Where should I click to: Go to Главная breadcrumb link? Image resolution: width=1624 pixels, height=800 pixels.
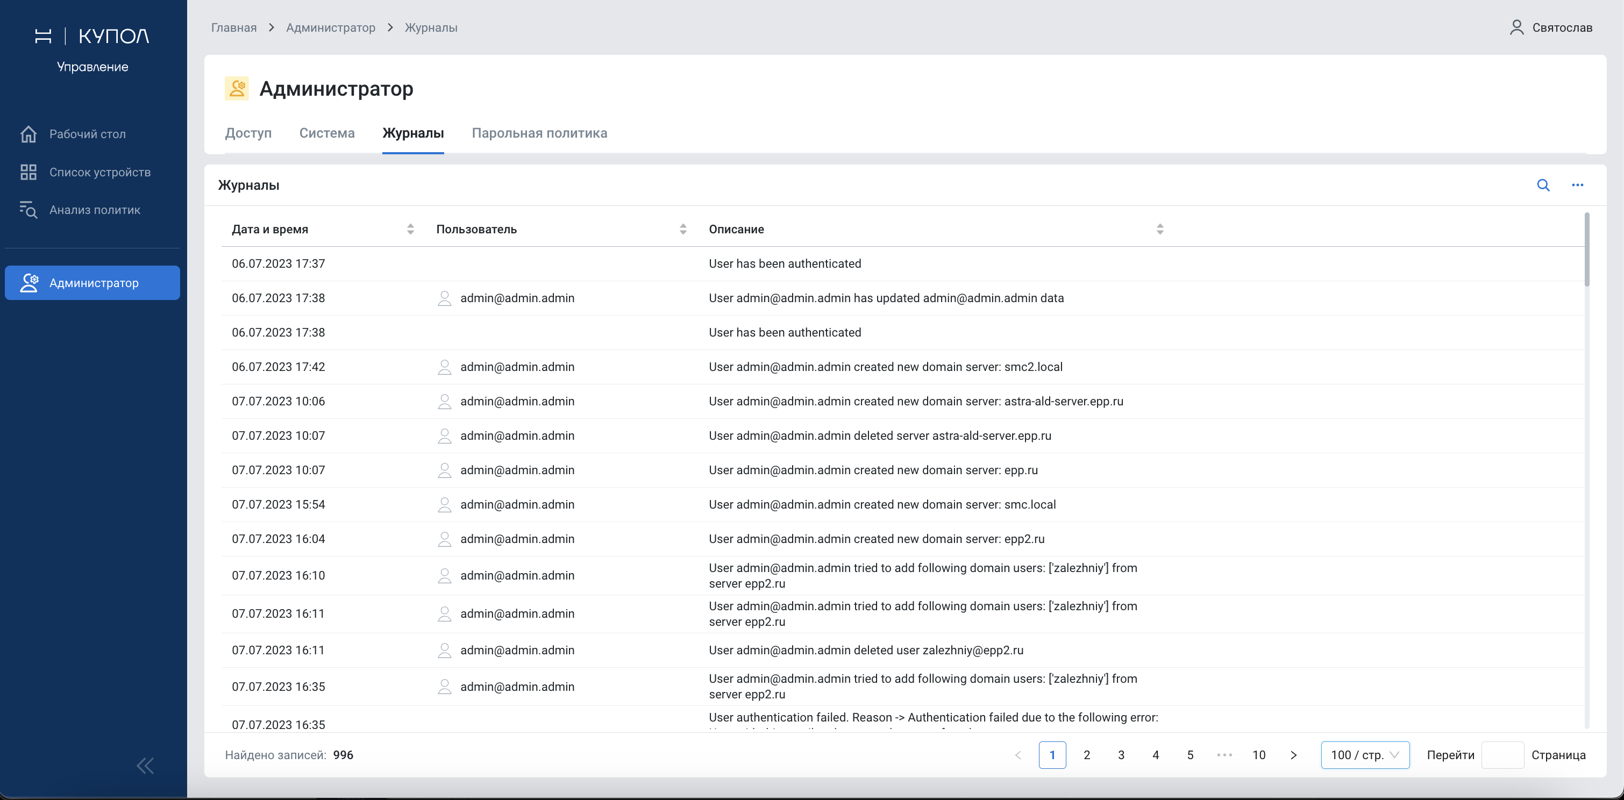coord(234,28)
